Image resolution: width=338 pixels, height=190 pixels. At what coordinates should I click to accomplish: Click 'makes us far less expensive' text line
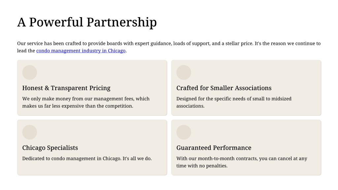78,106
